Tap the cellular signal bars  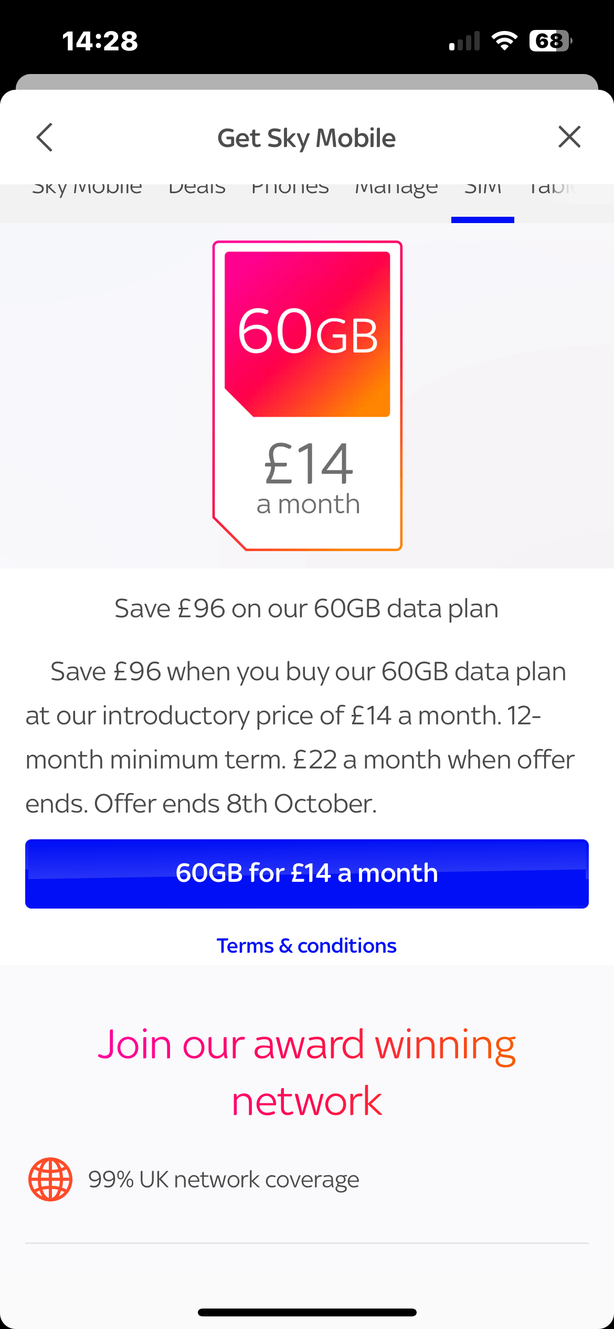click(x=464, y=41)
